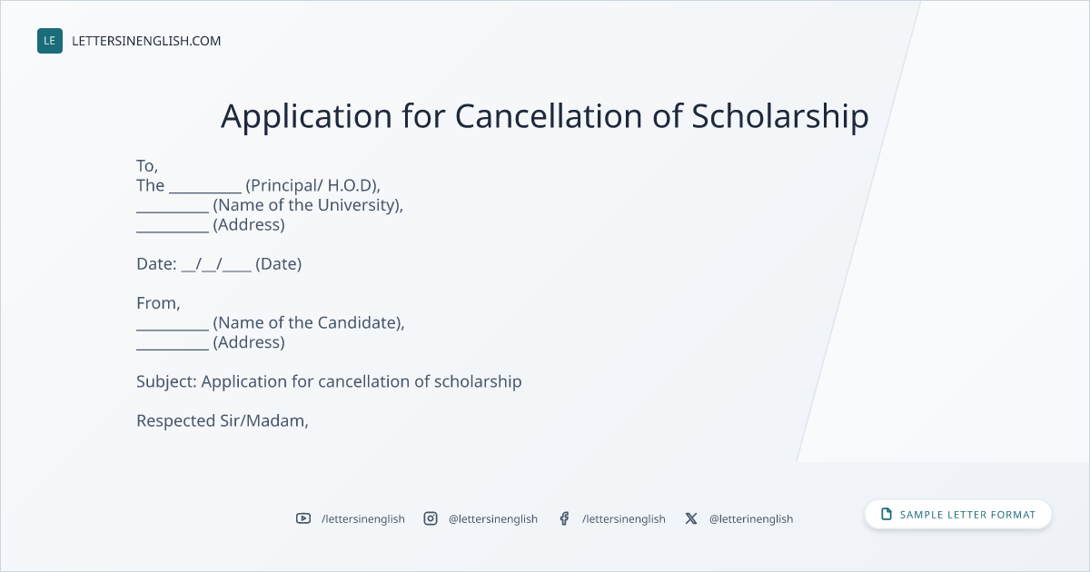Click the Subject line text
This screenshot has width=1090, height=572.
pos(329,381)
